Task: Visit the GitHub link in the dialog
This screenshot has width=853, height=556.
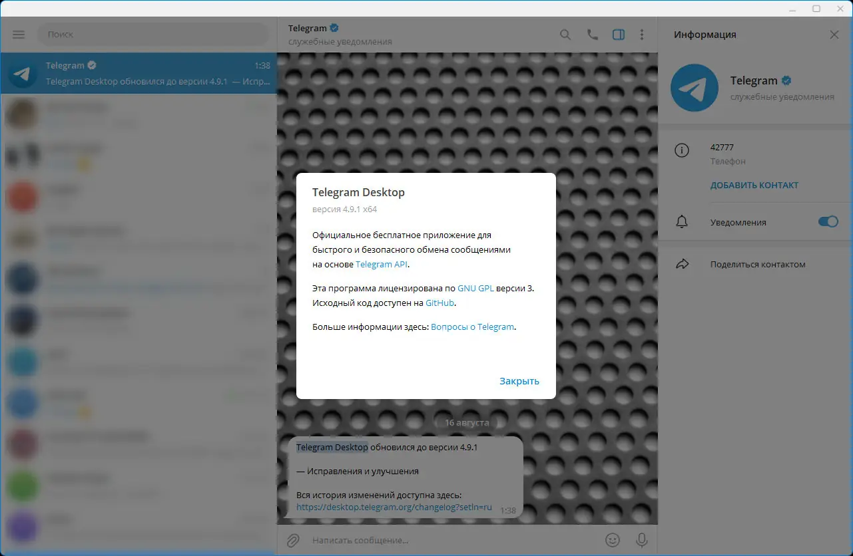Action: (440, 303)
